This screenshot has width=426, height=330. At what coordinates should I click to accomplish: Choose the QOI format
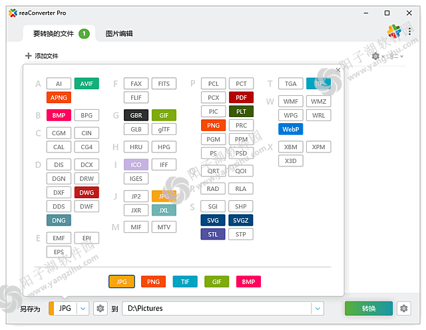pos(241,171)
